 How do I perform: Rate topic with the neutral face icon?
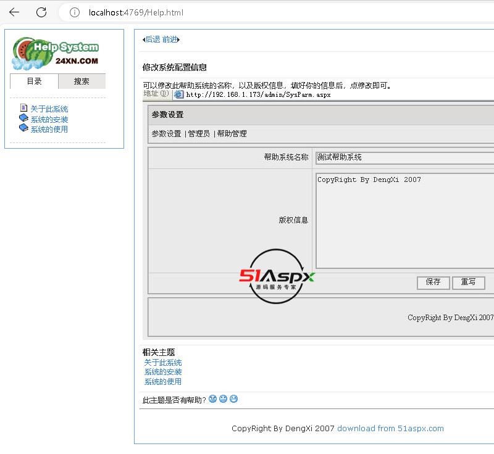tap(223, 399)
